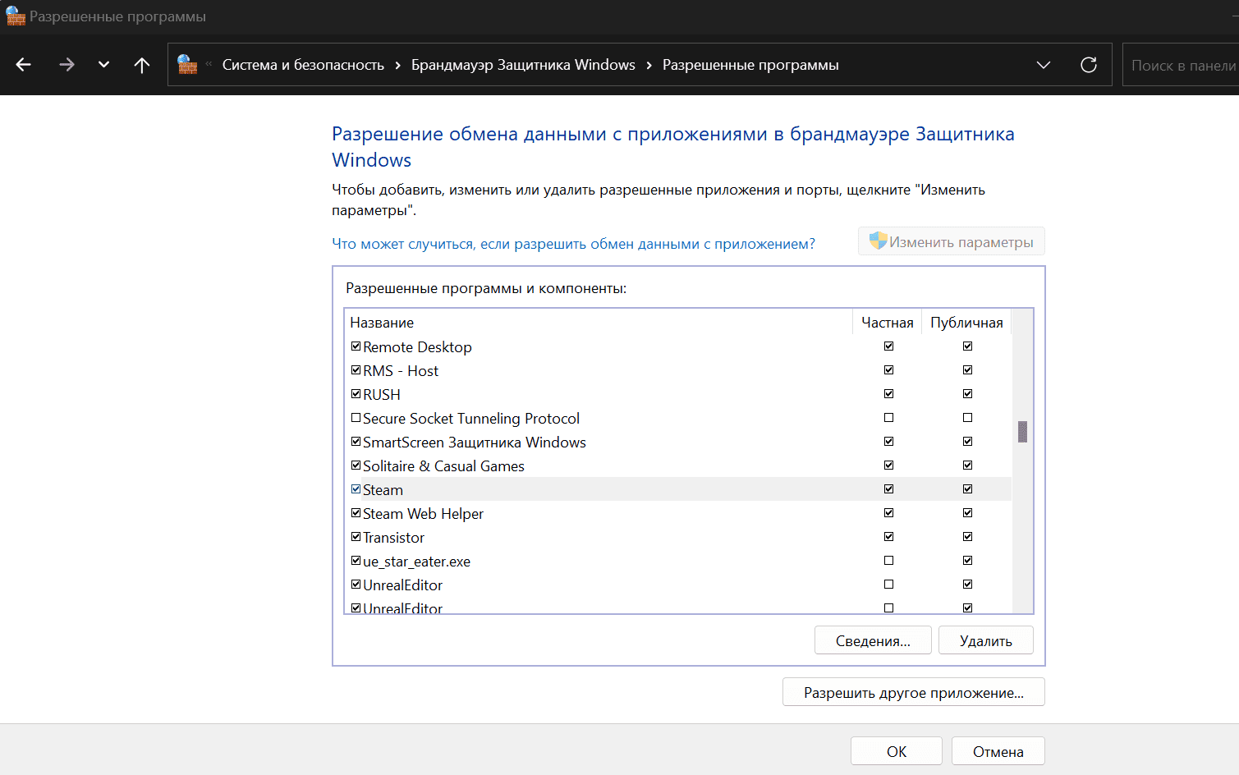Uncheck SmartScreen Защитника Windows name checkbox
This screenshot has width=1239, height=775.
(x=356, y=442)
